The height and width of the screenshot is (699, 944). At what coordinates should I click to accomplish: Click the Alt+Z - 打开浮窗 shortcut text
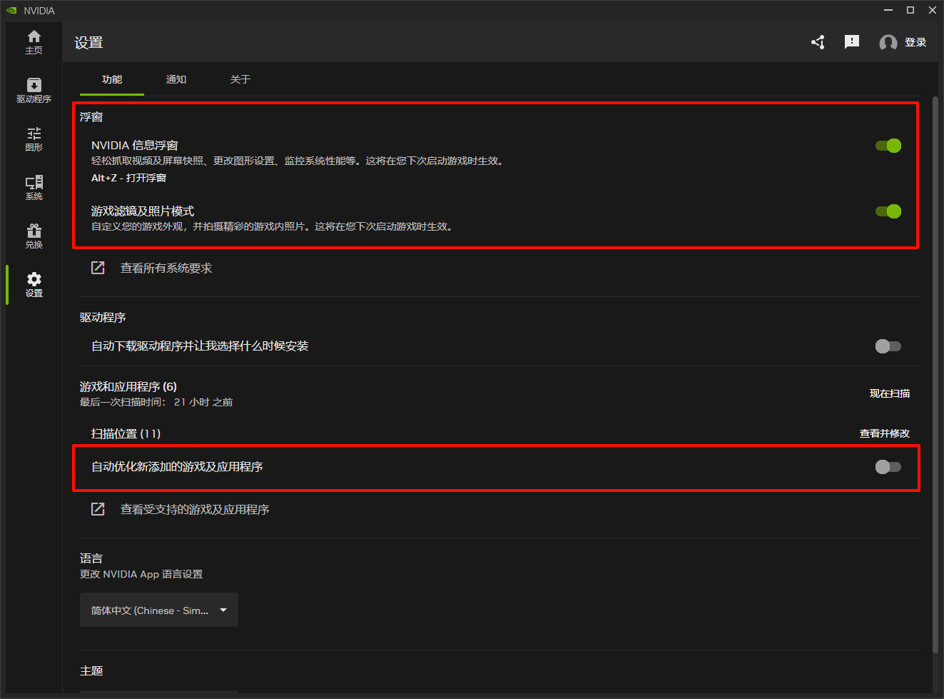tap(128, 178)
